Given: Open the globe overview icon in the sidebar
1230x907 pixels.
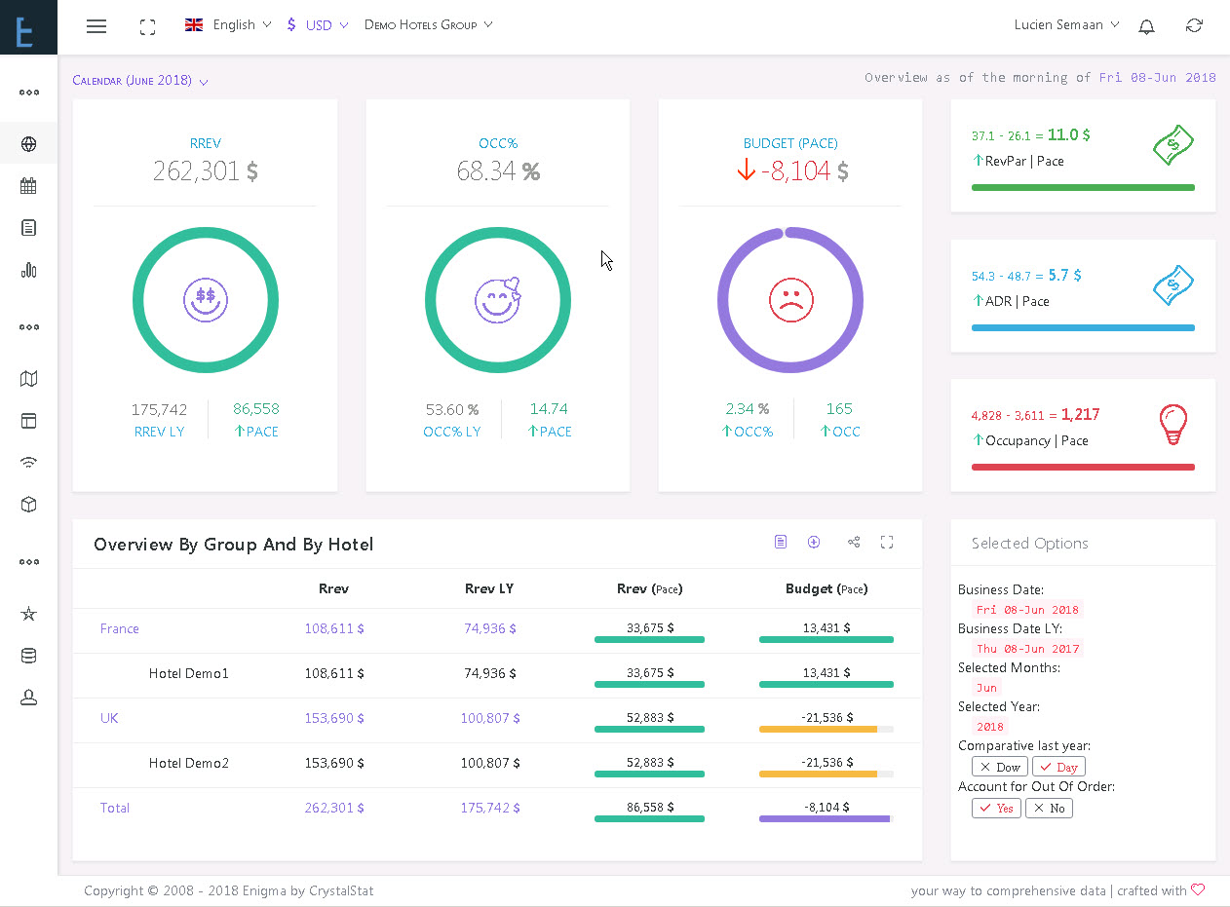Looking at the screenshot, I should click(28, 144).
